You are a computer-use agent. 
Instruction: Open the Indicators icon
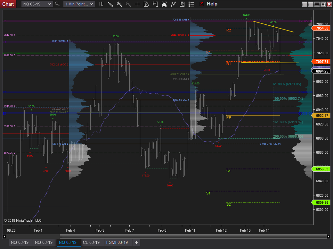tap(173, 4)
